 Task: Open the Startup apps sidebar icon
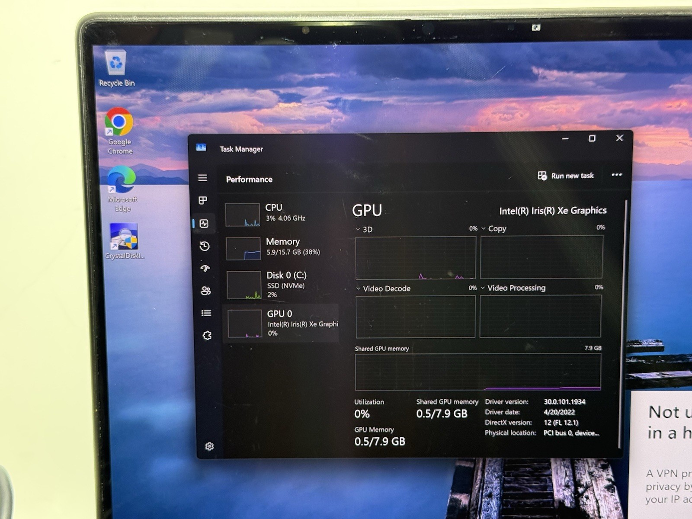click(x=205, y=268)
